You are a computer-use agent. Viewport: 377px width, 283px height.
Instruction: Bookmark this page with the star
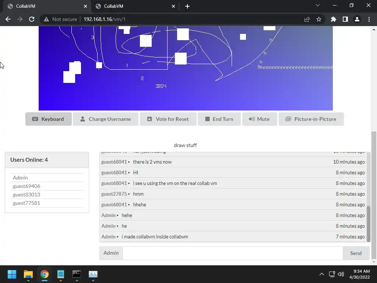coord(319,19)
